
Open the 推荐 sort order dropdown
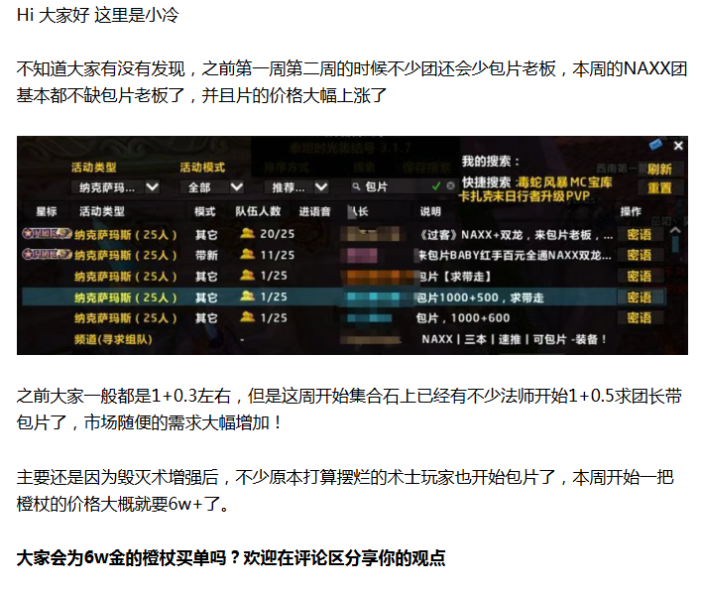(x=300, y=186)
